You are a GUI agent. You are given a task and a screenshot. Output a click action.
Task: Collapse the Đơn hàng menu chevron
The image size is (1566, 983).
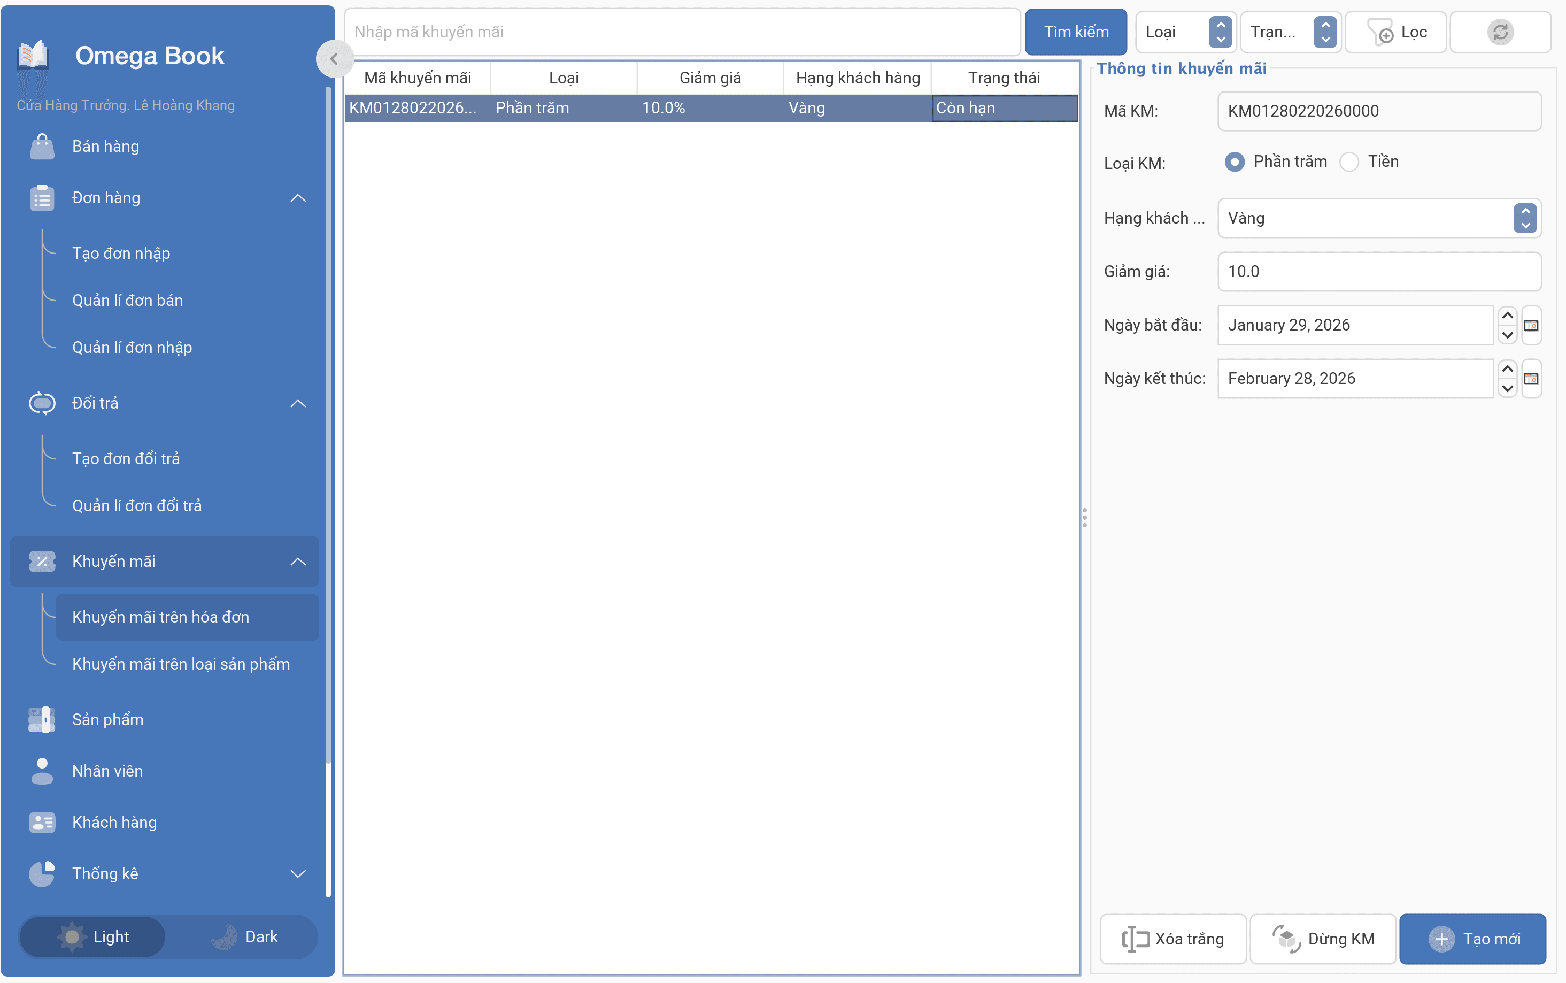tap(298, 198)
